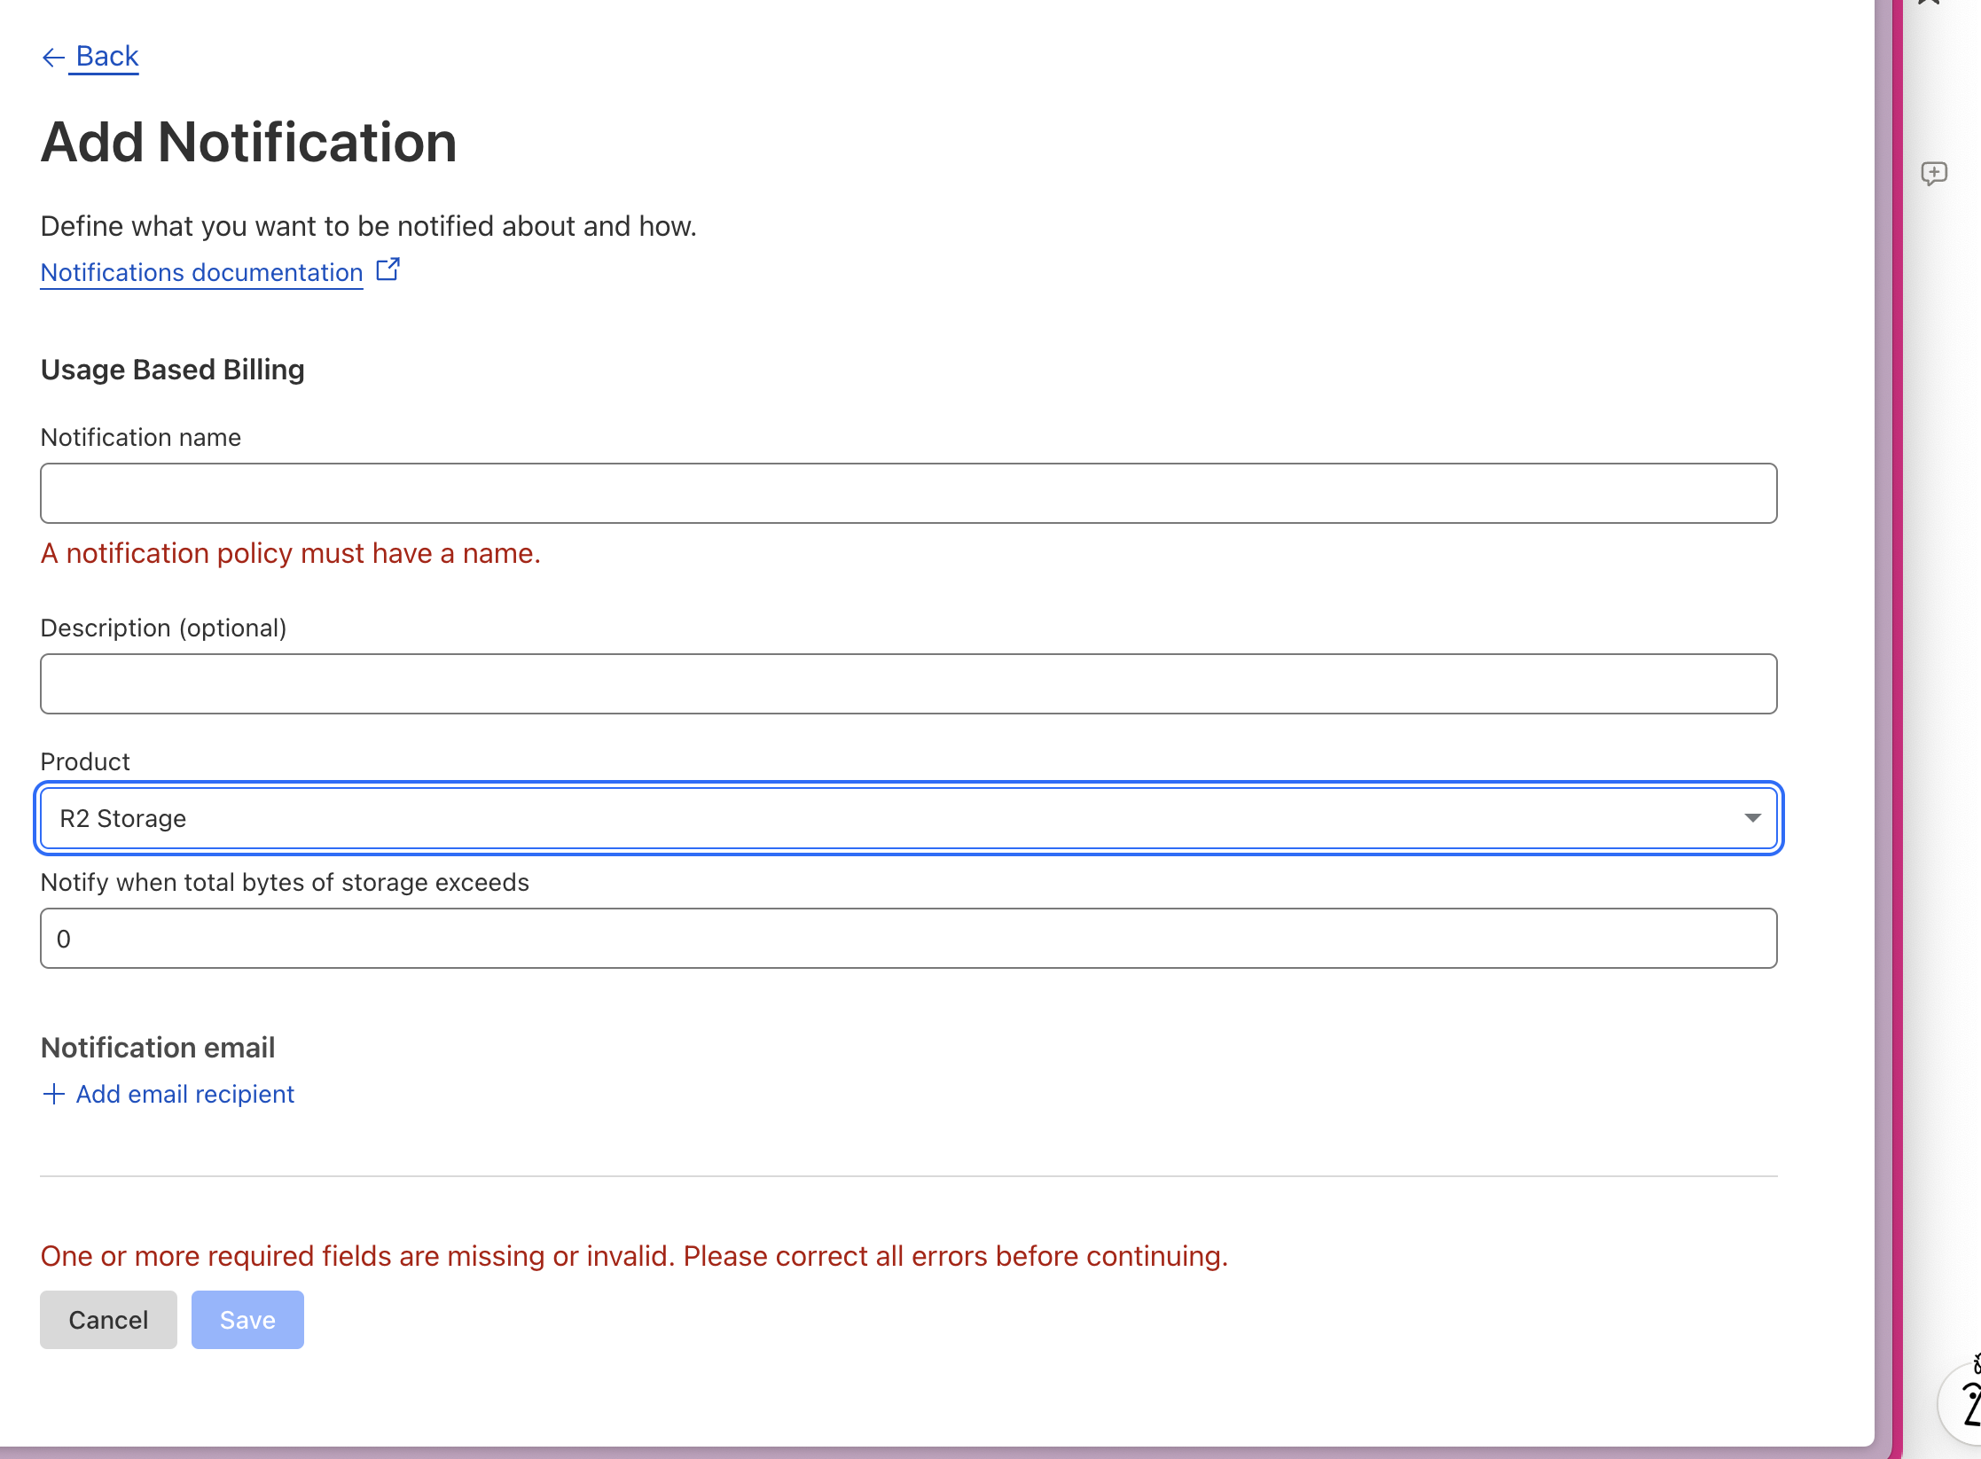Click the Description optional field
Viewport: 1981px width, 1459px height.
908,683
